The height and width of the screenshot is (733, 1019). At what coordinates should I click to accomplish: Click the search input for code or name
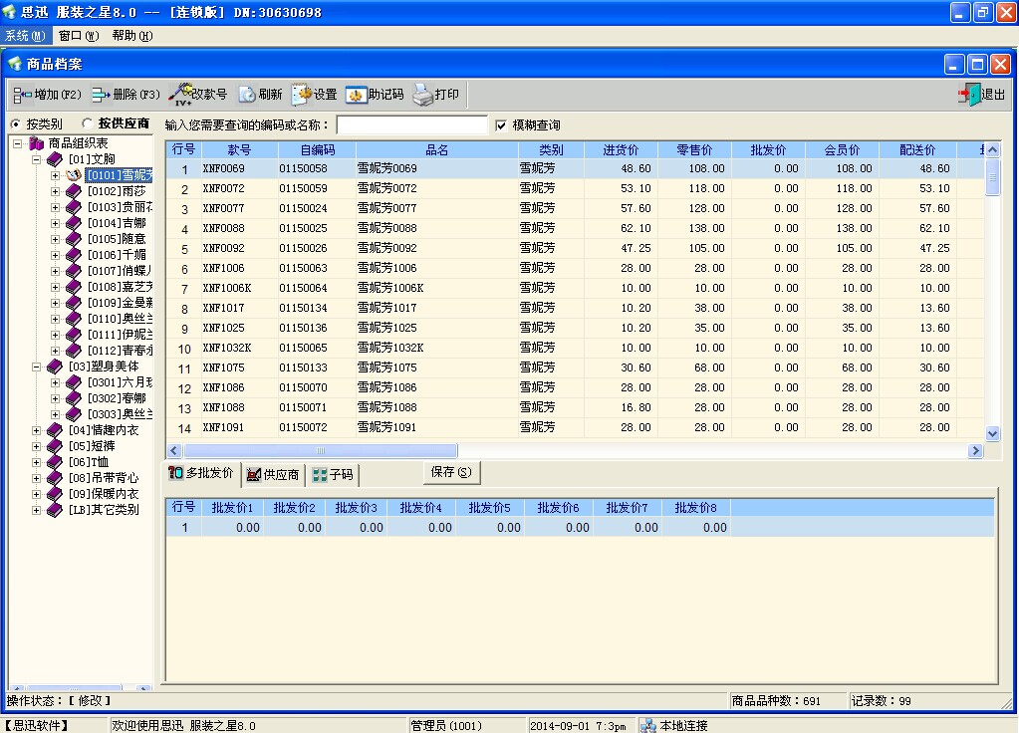(411, 125)
